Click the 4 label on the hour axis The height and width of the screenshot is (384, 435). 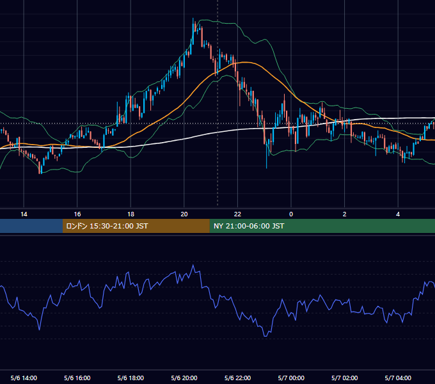pyautogui.click(x=398, y=214)
